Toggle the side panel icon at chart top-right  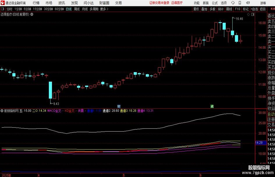[x=253, y=15]
